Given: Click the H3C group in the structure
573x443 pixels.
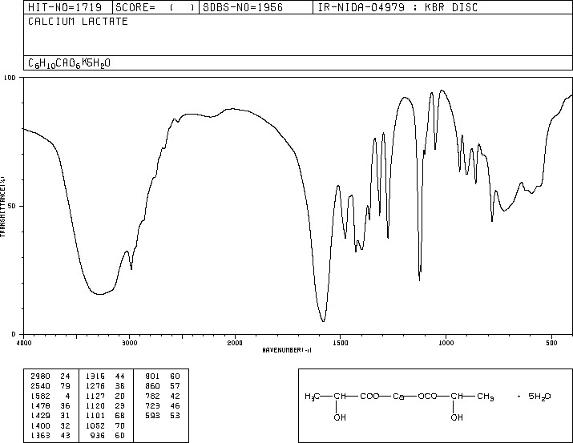Looking at the screenshot, I should (x=312, y=397).
